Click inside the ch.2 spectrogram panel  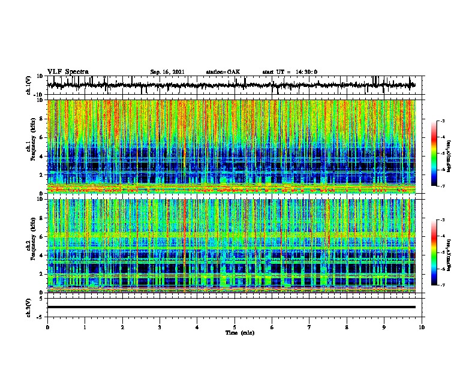[232, 246]
